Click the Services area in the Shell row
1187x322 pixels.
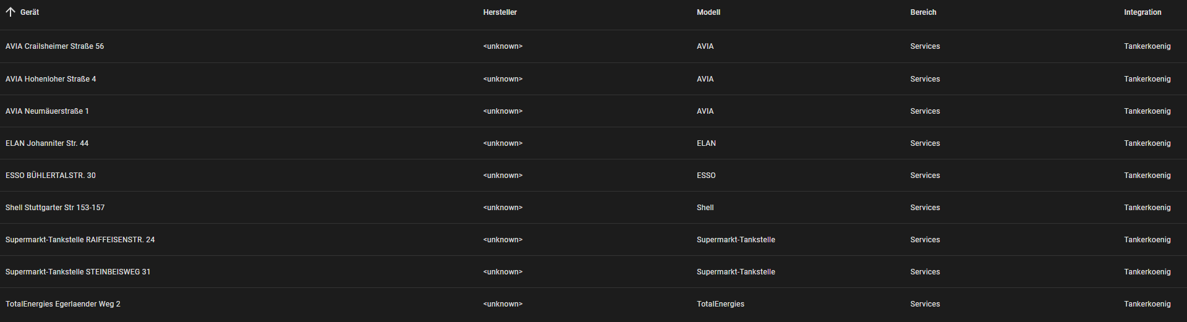pyautogui.click(x=925, y=208)
